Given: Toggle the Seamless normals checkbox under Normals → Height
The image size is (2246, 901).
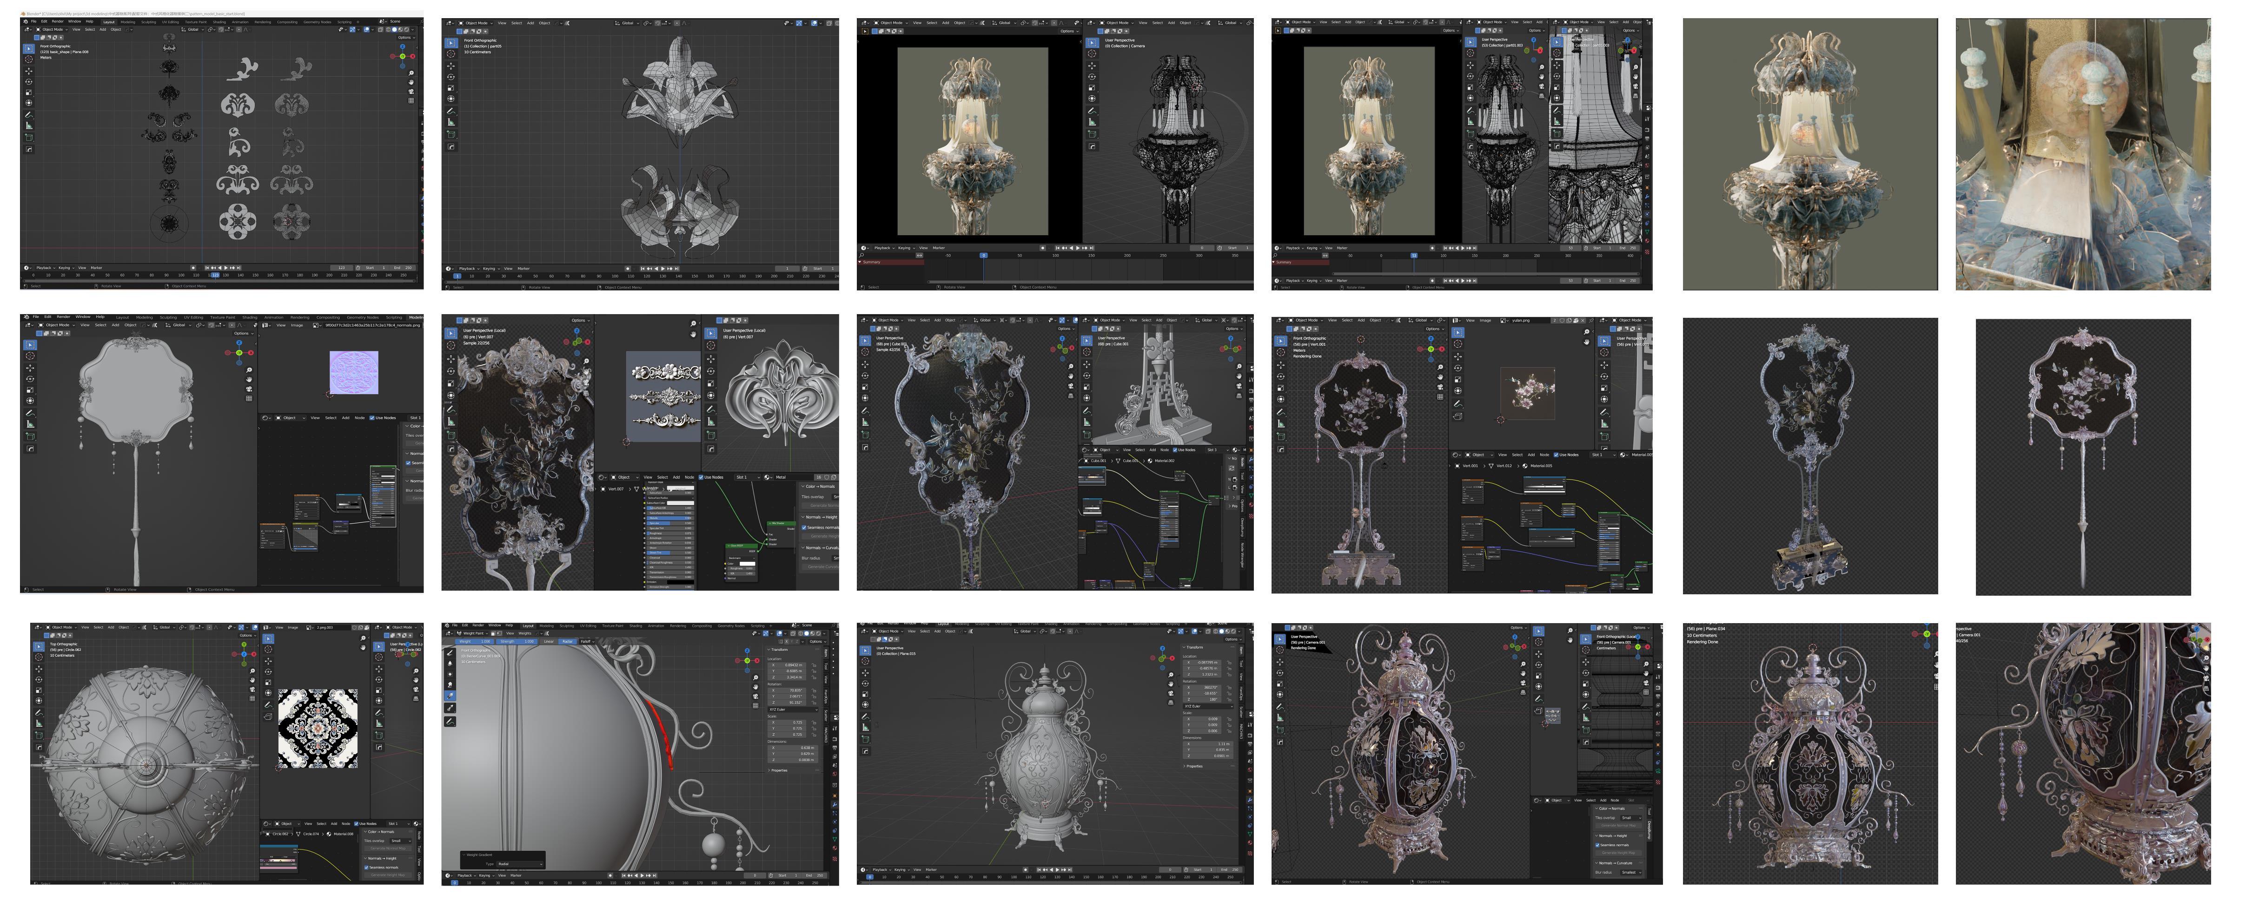Looking at the screenshot, I should coord(804,528).
